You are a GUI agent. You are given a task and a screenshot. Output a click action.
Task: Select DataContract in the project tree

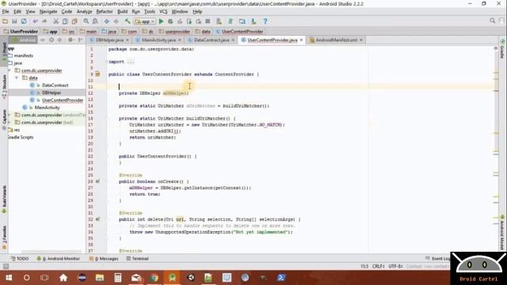tap(55, 85)
